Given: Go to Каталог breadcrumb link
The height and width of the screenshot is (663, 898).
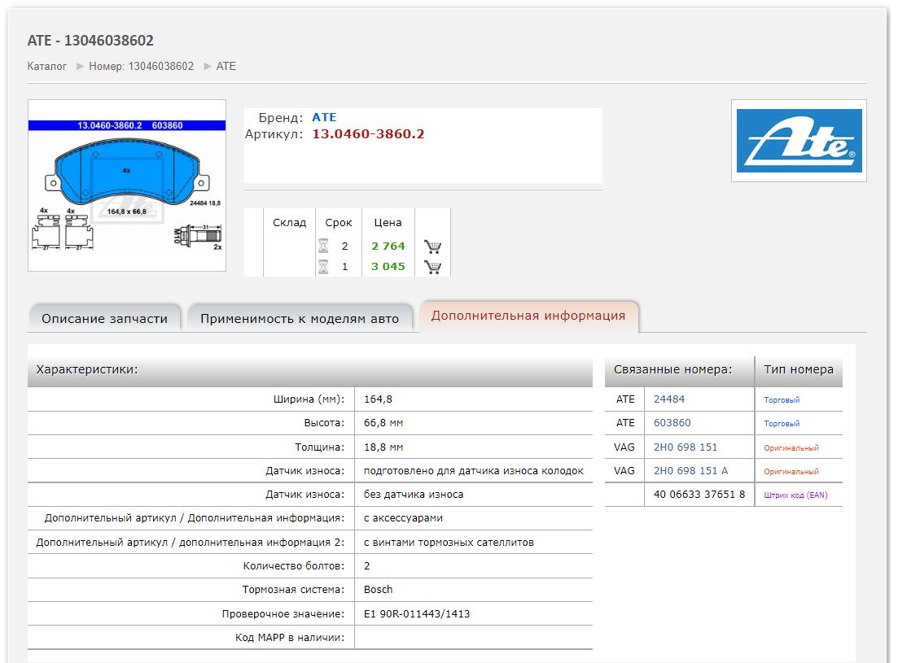Looking at the screenshot, I should point(47,67).
